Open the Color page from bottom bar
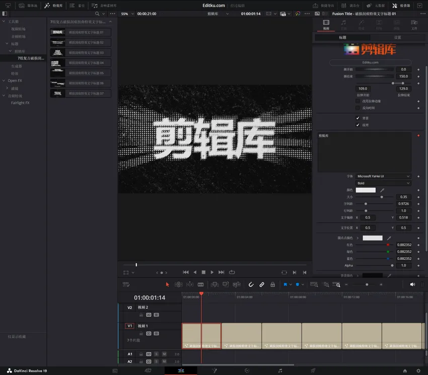Viewport: 428px width, 375px height. point(247,370)
